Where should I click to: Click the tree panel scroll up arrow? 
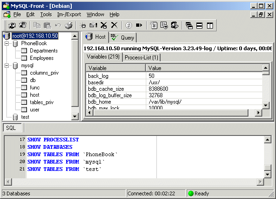point(75,36)
